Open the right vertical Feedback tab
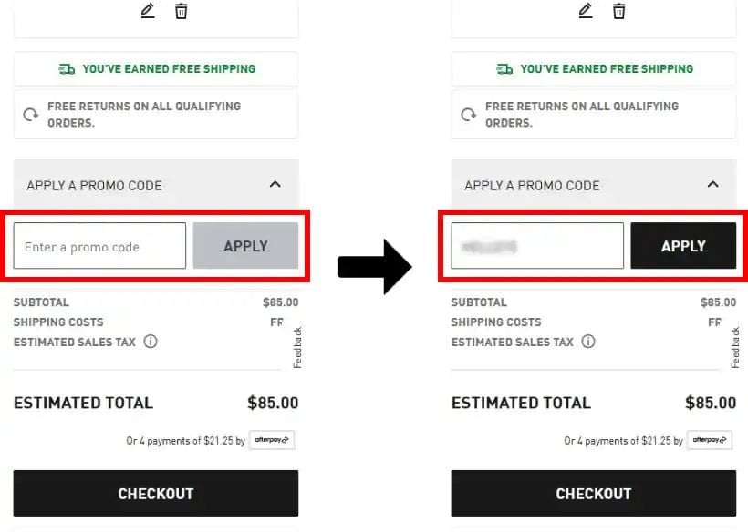 [x=735, y=348]
